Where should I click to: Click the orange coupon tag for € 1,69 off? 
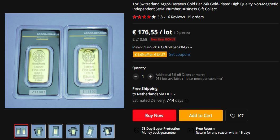pyautogui.click(x=150, y=54)
